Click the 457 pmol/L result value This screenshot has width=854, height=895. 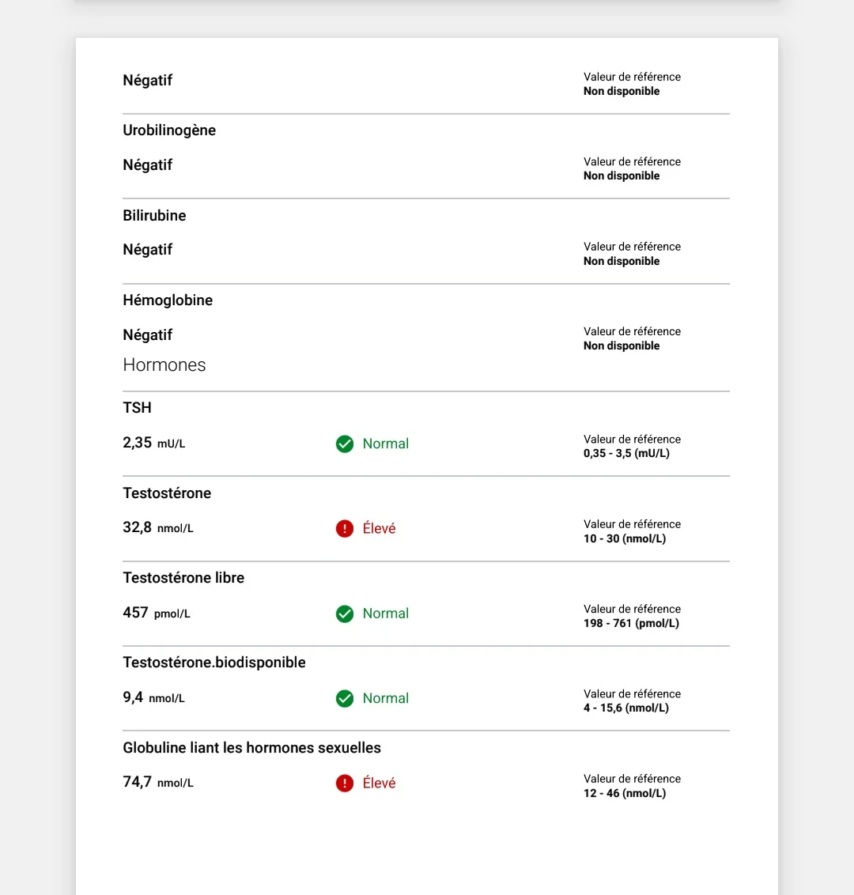(x=157, y=613)
